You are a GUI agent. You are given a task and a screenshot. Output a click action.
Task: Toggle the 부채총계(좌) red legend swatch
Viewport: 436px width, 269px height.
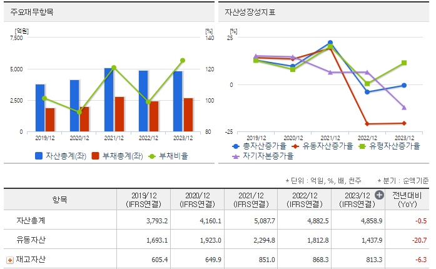tap(95, 156)
